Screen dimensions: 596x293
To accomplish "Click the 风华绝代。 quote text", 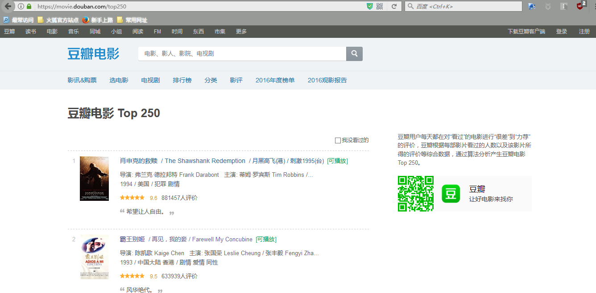I will tap(140, 290).
